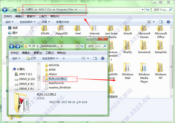175x123 pixels.
Task: Select the RLM_v12.0BL2 folder
Action: click(x=56, y=79)
